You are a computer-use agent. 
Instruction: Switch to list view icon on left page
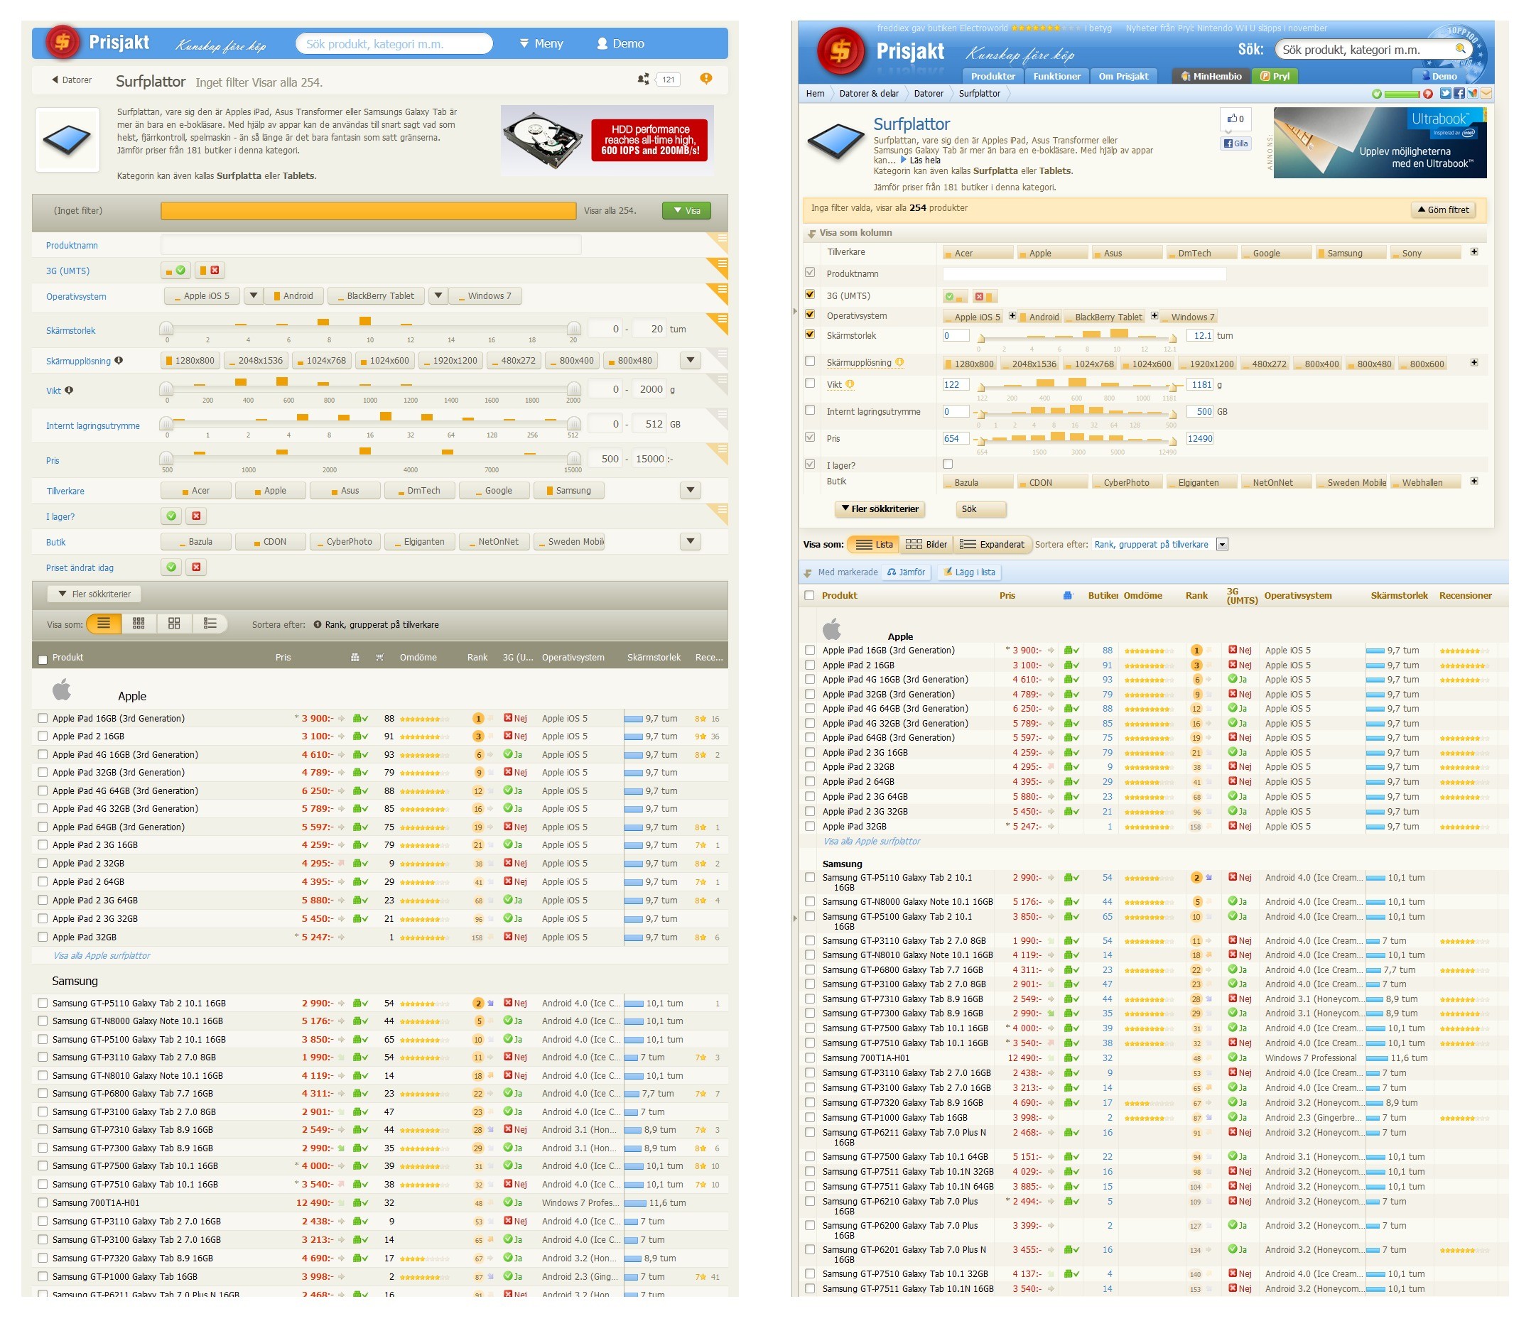click(x=104, y=624)
